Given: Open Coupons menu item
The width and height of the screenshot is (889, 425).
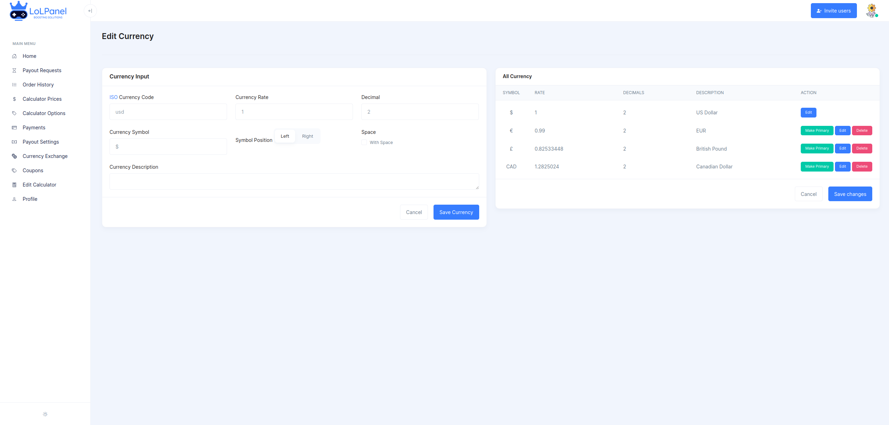Looking at the screenshot, I should tap(33, 170).
